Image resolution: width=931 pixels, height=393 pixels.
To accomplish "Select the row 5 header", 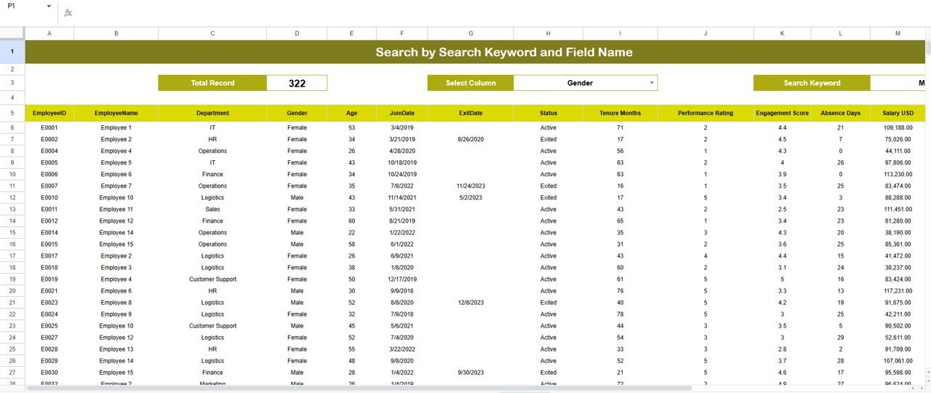I will (x=12, y=113).
